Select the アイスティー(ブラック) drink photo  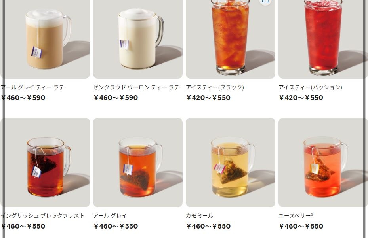point(231,39)
